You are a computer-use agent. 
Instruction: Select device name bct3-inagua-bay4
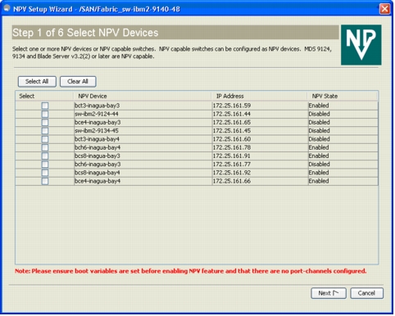tap(98, 139)
